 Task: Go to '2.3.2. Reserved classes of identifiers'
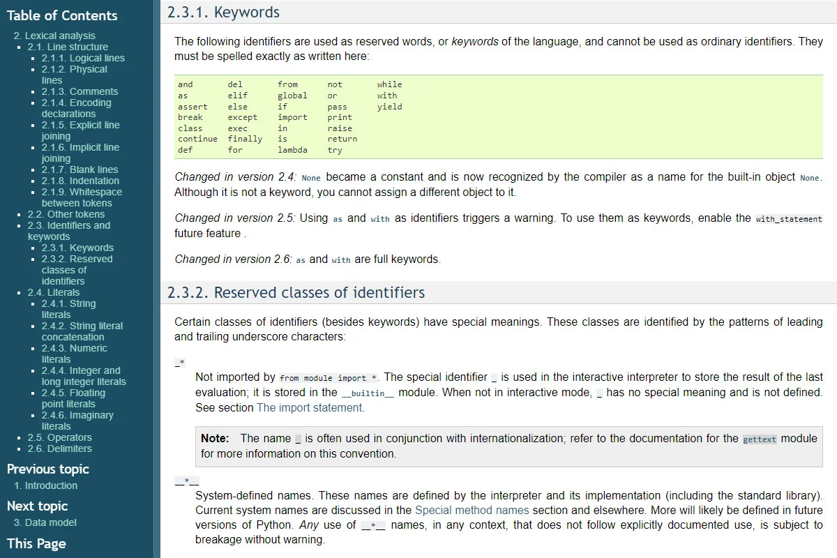pos(77,270)
